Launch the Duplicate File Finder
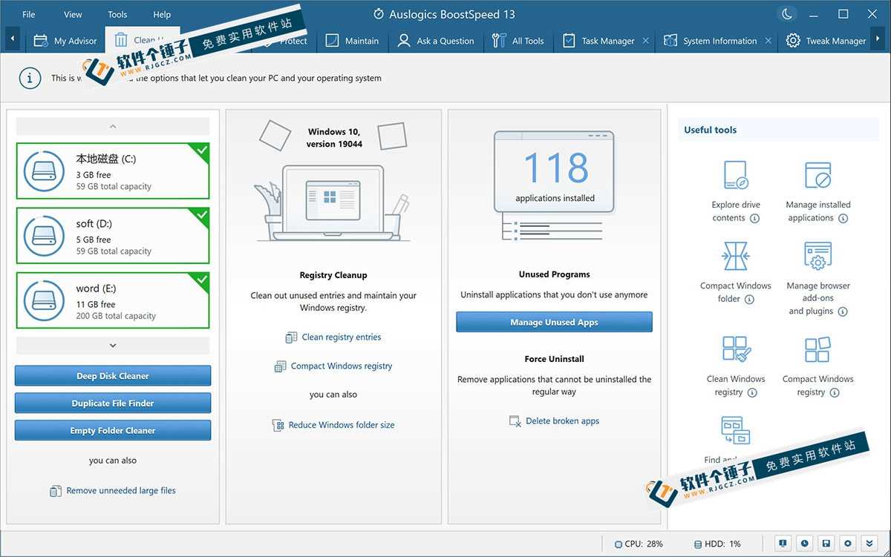This screenshot has width=891, height=557. (113, 403)
